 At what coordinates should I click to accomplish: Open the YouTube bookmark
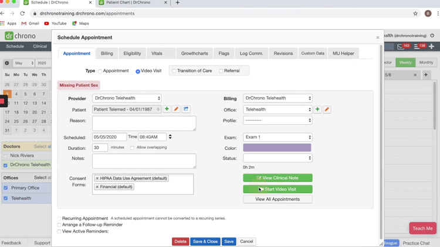[55, 23]
